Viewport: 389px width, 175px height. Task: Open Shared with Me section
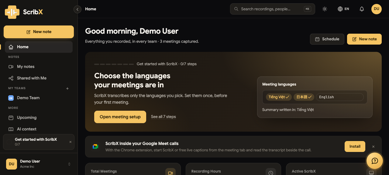(39, 78)
